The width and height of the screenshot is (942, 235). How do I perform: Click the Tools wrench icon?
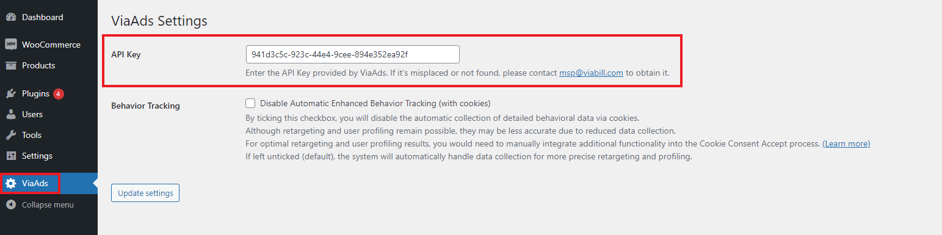point(10,135)
